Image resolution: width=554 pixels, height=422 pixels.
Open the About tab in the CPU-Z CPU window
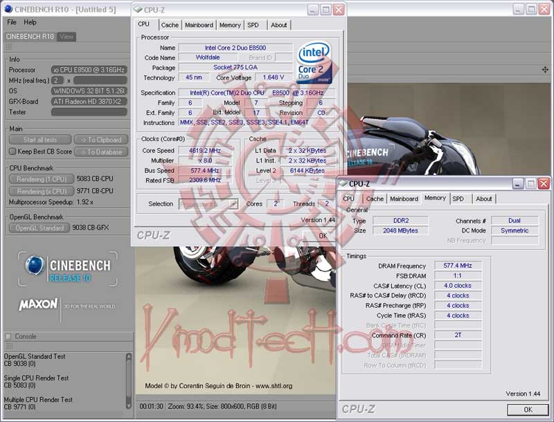coord(279,25)
